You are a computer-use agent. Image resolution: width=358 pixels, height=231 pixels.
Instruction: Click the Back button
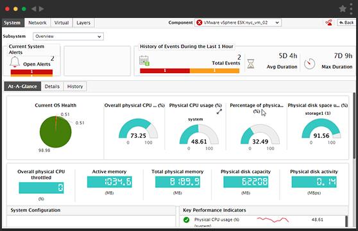click(346, 22)
